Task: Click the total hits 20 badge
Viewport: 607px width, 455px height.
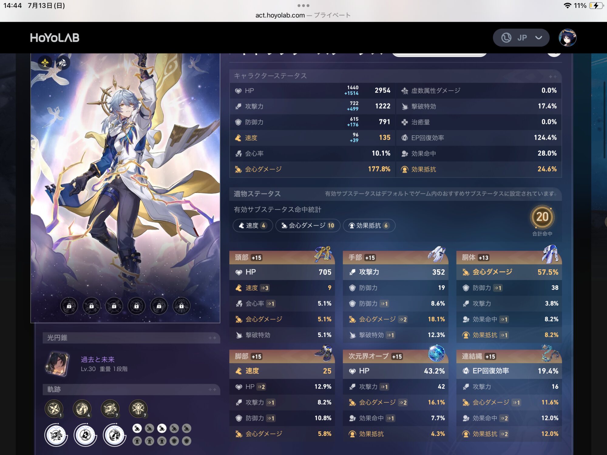Action: click(542, 217)
